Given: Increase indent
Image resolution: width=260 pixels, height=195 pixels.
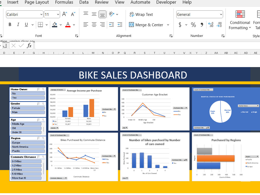Looking at the screenshot, I should [x=120, y=25].
